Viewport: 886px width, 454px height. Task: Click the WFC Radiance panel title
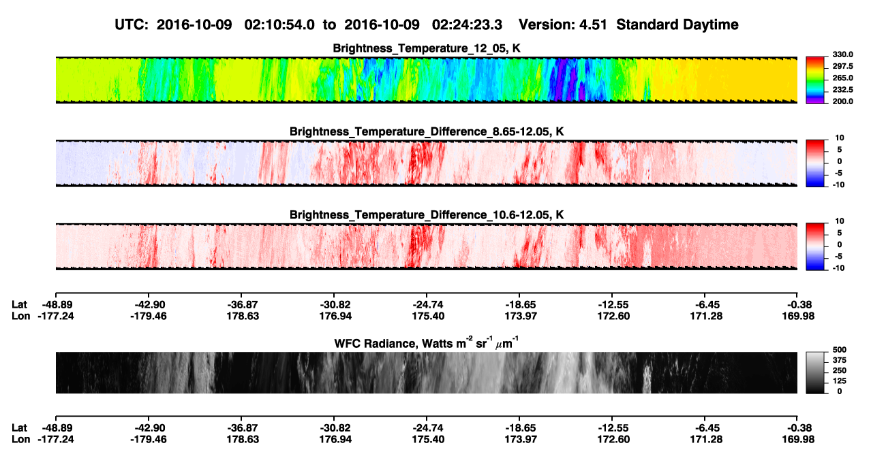click(427, 342)
